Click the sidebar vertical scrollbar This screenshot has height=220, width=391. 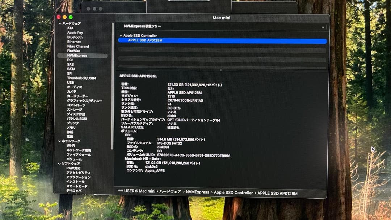click(x=113, y=86)
